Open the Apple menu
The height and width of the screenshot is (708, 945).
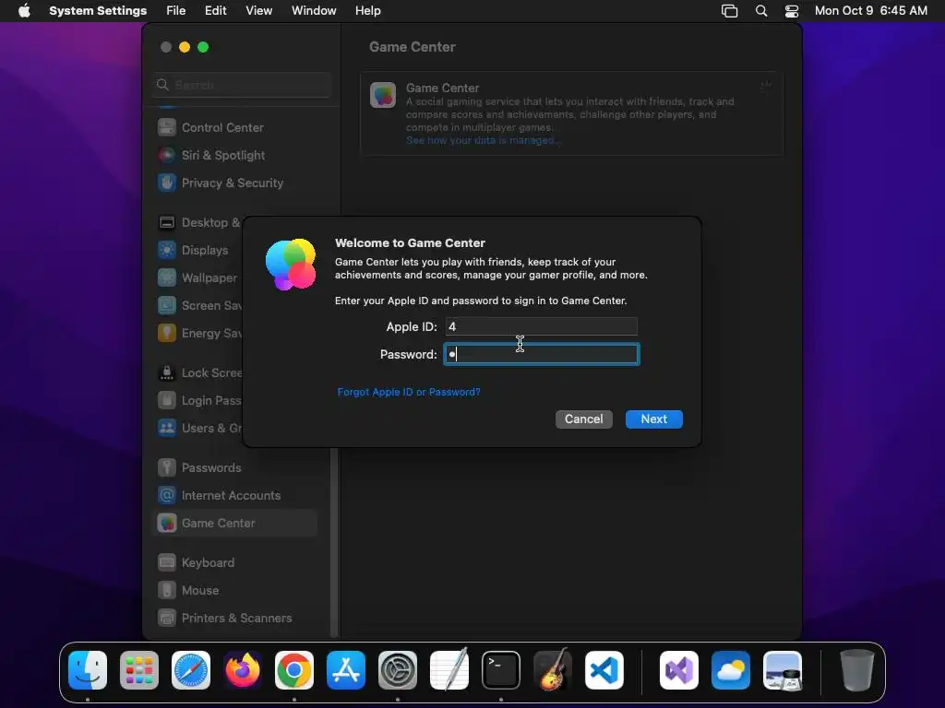point(24,11)
